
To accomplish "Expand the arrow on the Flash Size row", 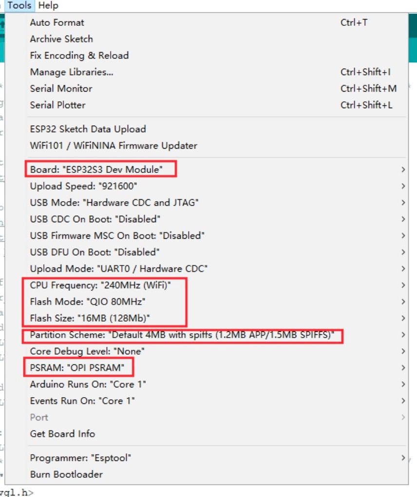I will coord(403,318).
